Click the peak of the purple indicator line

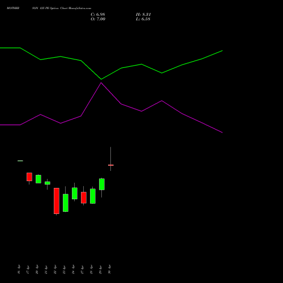[101, 83]
